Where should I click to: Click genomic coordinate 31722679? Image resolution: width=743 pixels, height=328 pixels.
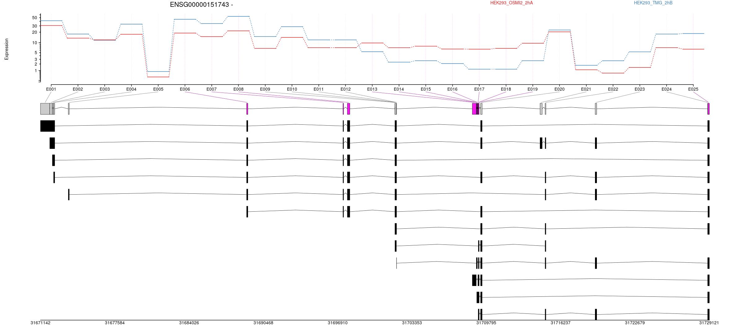635,323
